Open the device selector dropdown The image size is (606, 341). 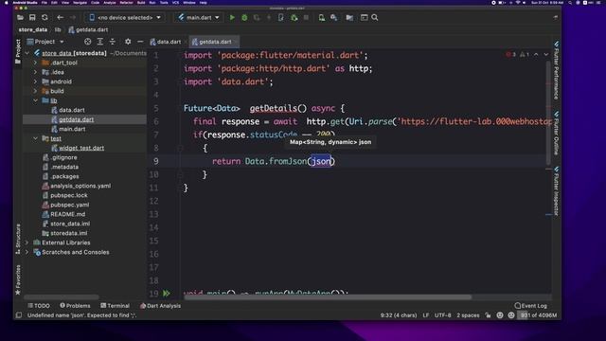tap(125, 17)
